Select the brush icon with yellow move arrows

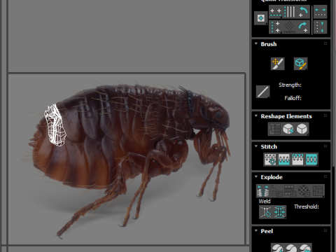tap(277, 64)
